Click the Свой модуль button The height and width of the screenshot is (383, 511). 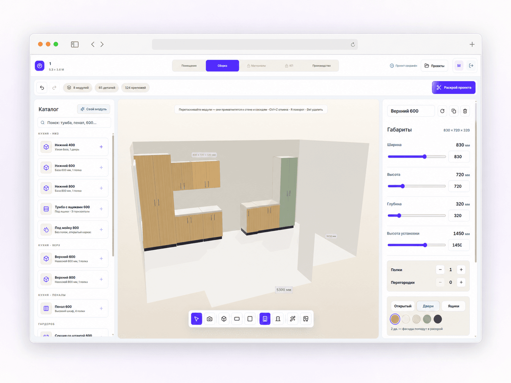click(94, 109)
